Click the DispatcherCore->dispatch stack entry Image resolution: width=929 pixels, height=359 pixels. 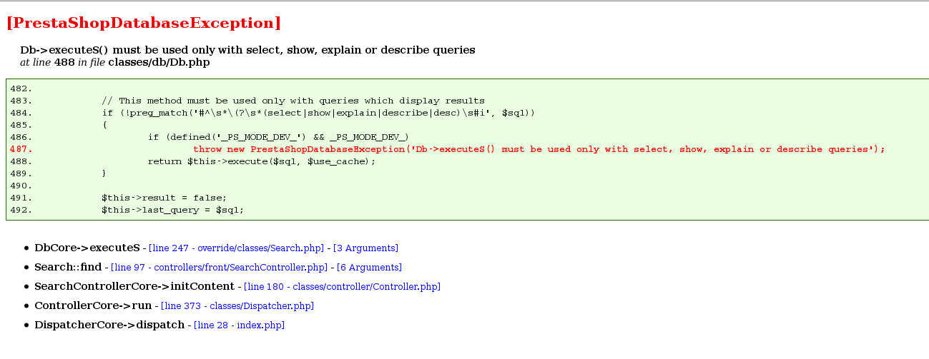point(109,325)
